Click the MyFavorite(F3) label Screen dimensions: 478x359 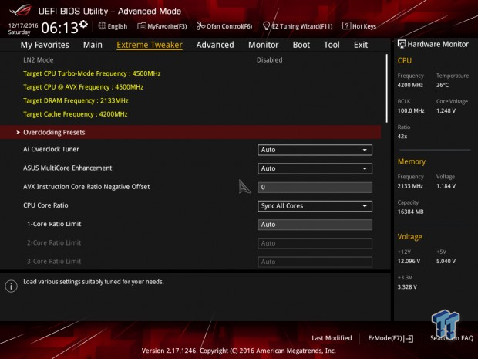click(167, 26)
